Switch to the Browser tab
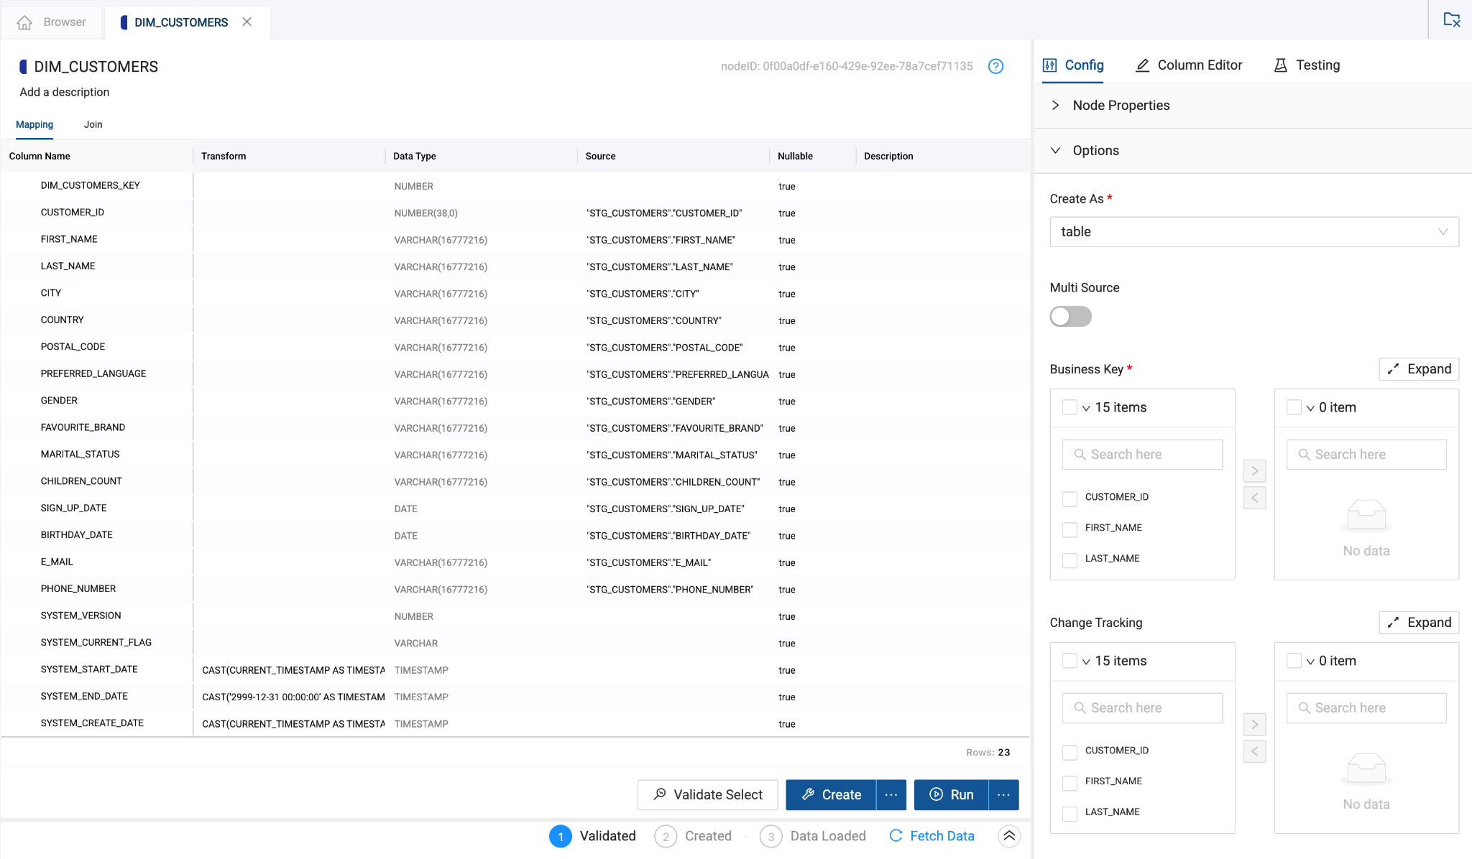This screenshot has width=1472, height=859. point(52,22)
